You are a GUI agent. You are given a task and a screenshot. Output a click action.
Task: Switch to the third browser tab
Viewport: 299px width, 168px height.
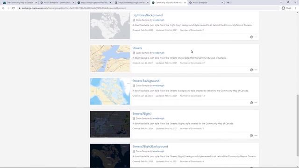(x=94, y=3)
